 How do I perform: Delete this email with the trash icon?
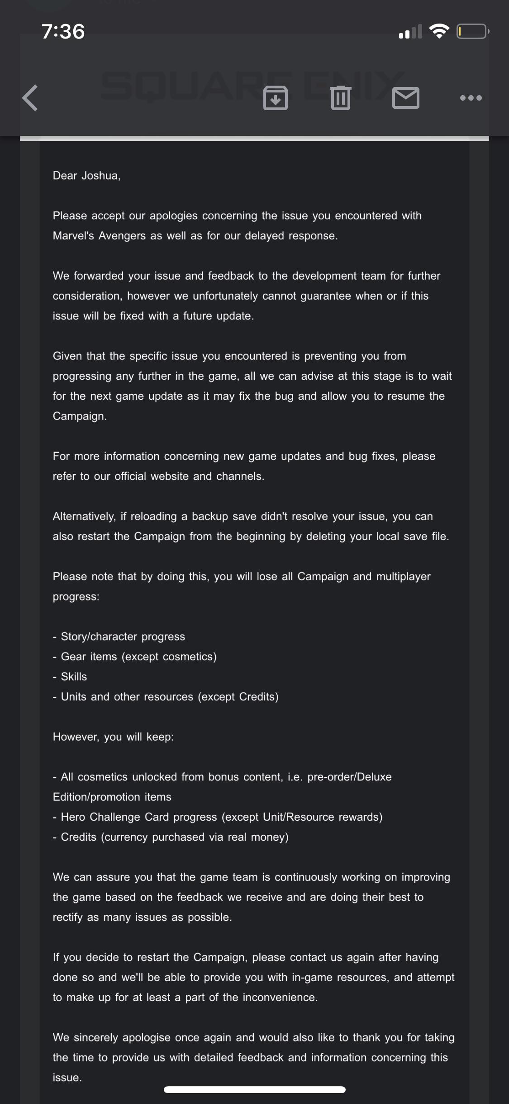pyautogui.click(x=341, y=98)
